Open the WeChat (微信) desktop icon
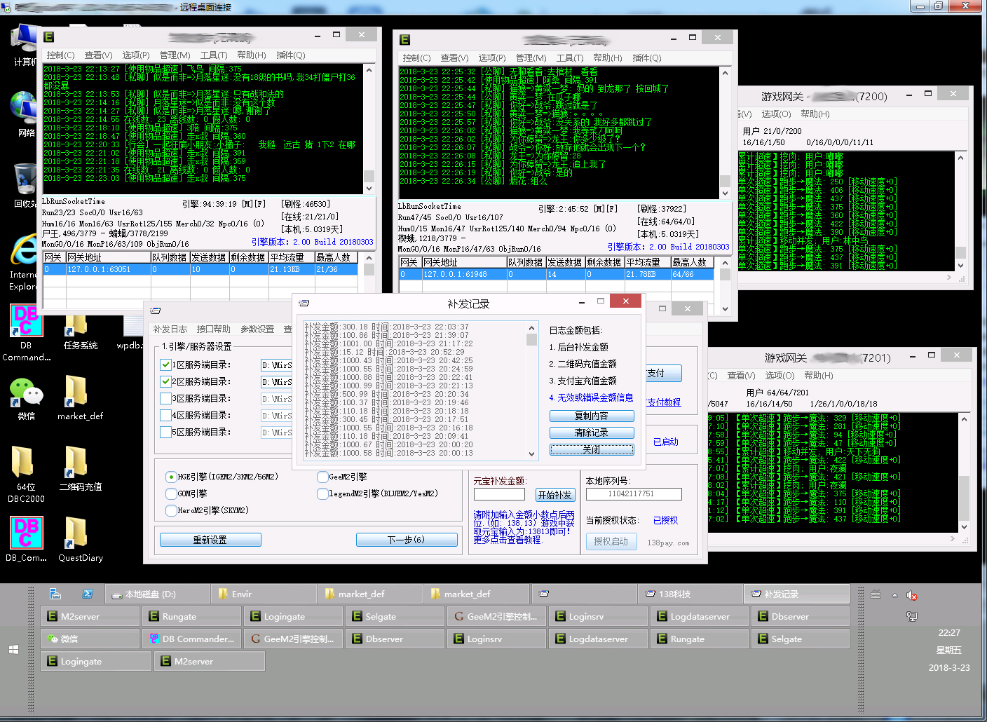 [x=26, y=394]
